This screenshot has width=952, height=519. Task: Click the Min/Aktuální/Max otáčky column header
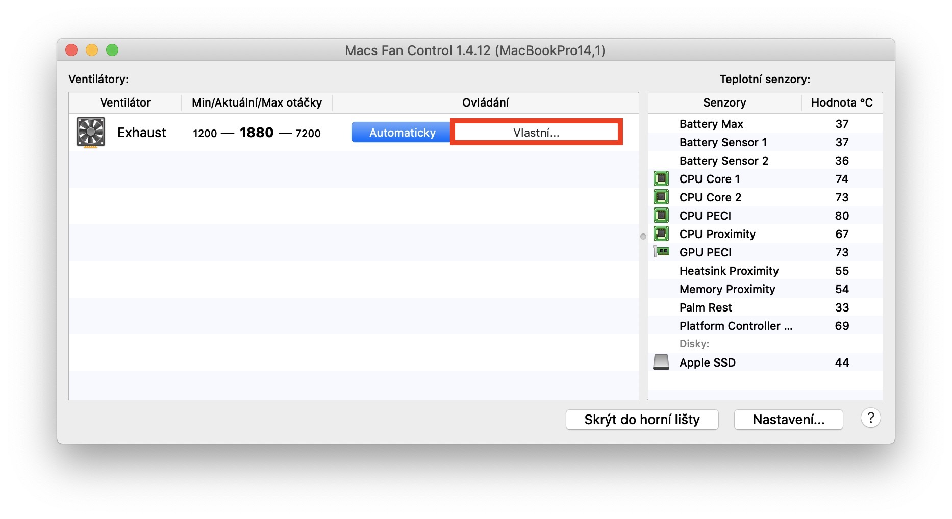pos(257,102)
